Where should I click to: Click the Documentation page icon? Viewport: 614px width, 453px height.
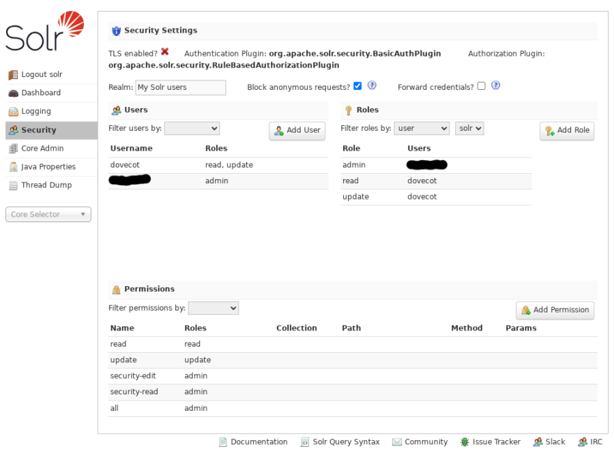point(223,442)
